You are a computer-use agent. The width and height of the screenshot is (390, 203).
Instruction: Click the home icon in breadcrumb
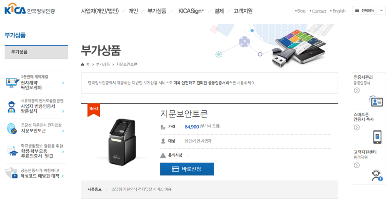(82, 65)
